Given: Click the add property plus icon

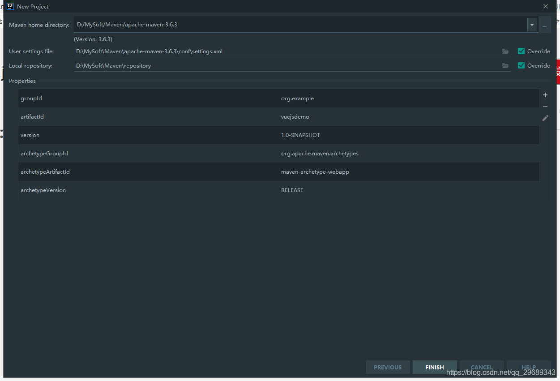Looking at the screenshot, I should [x=545, y=95].
